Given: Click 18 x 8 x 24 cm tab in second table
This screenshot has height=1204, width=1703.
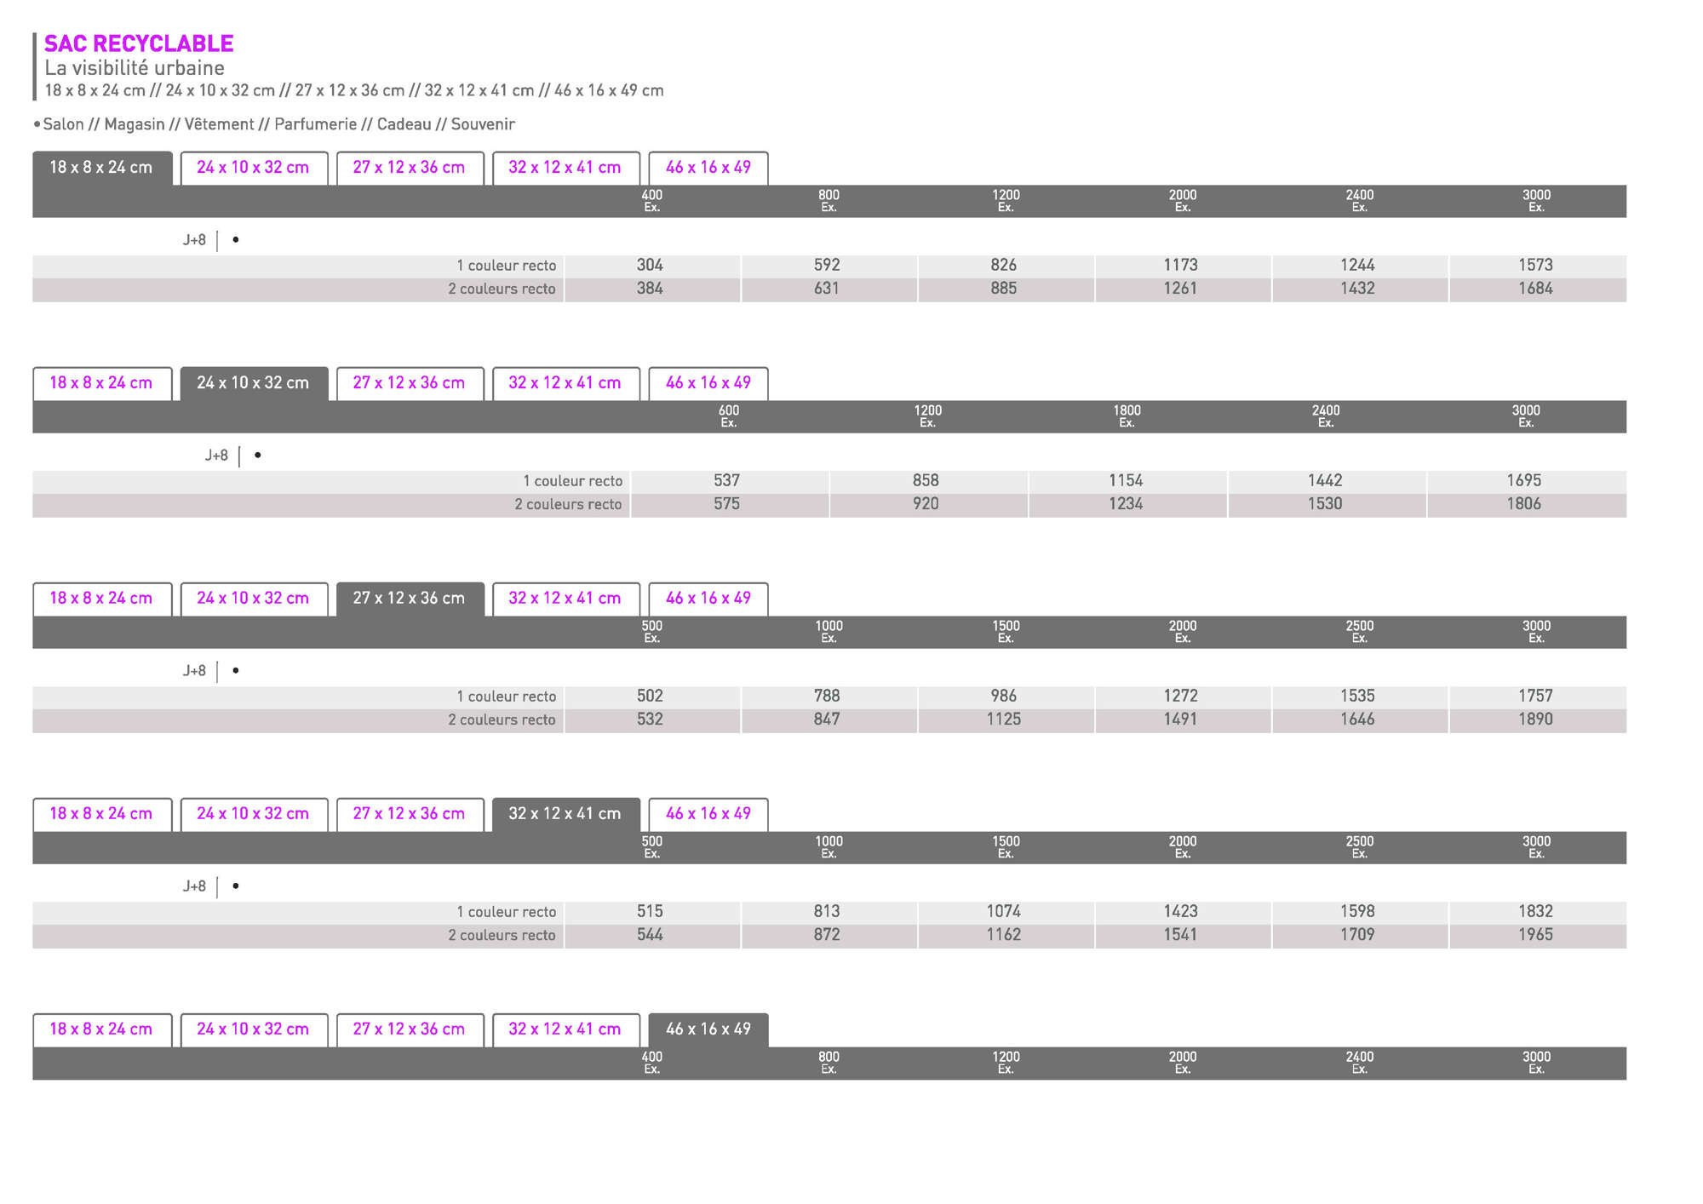Looking at the screenshot, I should point(101,383).
